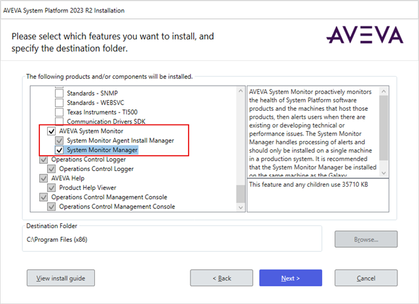
Task: Go back with the Back button
Action: (221, 278)
